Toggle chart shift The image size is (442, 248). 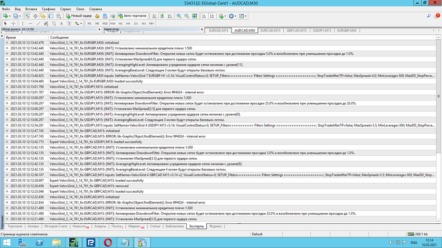click(212, 16)
